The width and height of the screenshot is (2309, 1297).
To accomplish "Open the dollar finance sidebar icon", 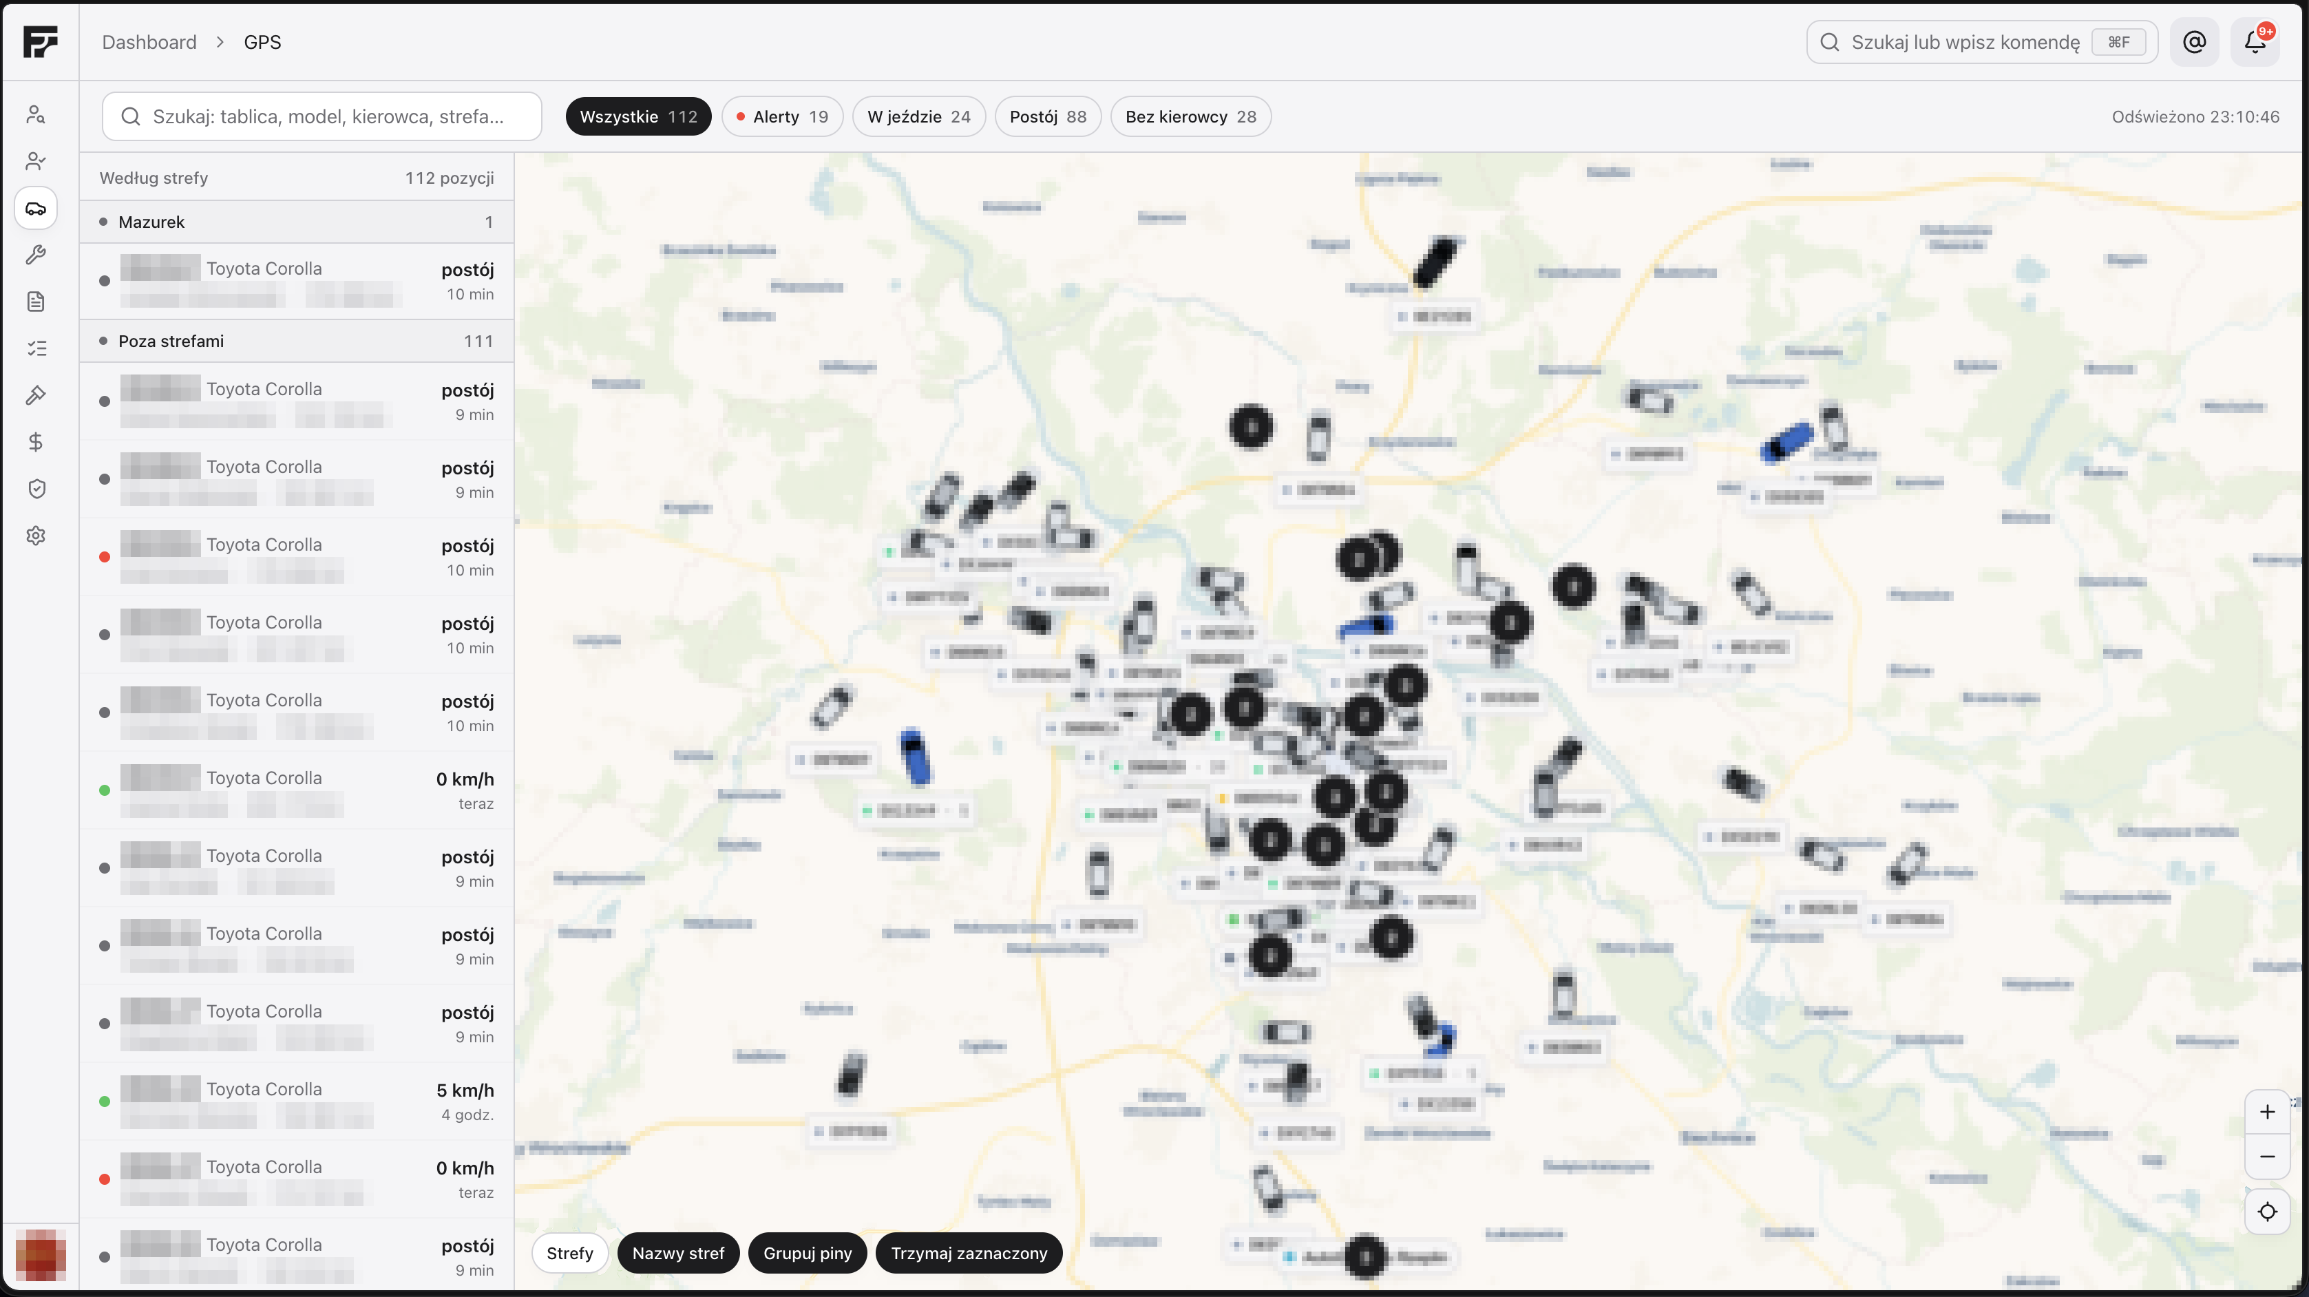I will tap(36, 442).
